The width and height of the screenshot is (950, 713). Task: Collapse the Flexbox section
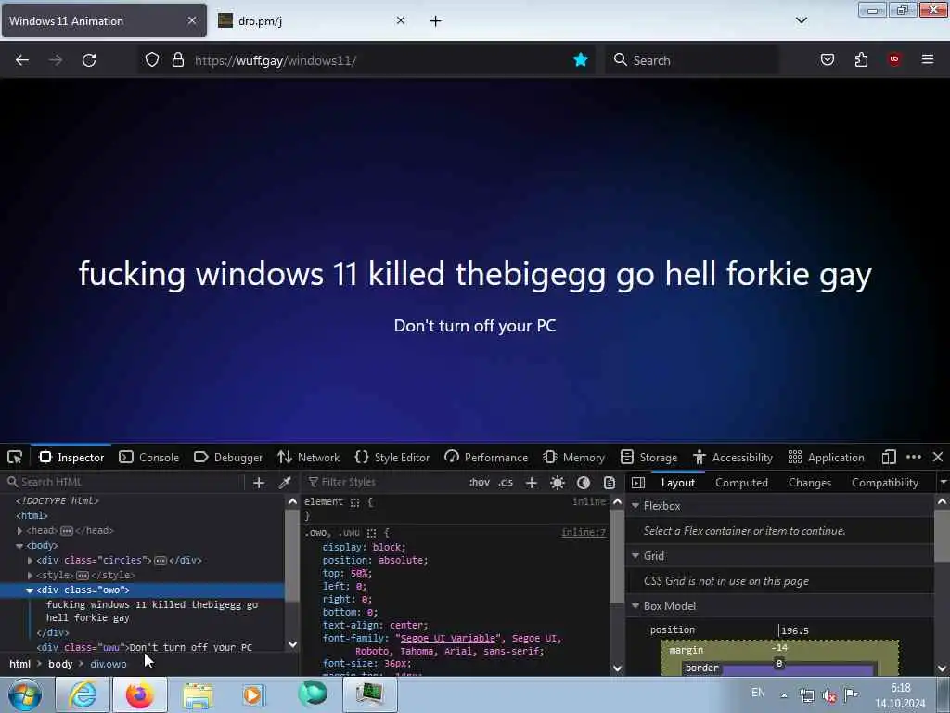(635, 505)
